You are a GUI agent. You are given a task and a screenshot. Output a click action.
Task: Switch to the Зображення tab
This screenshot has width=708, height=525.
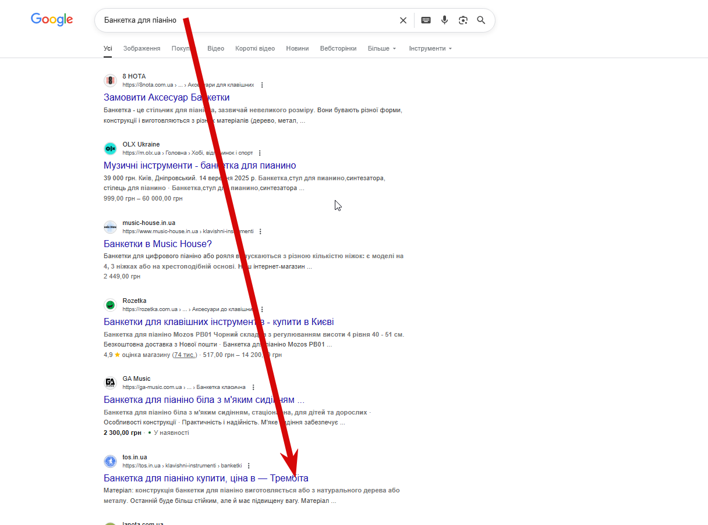141,48
